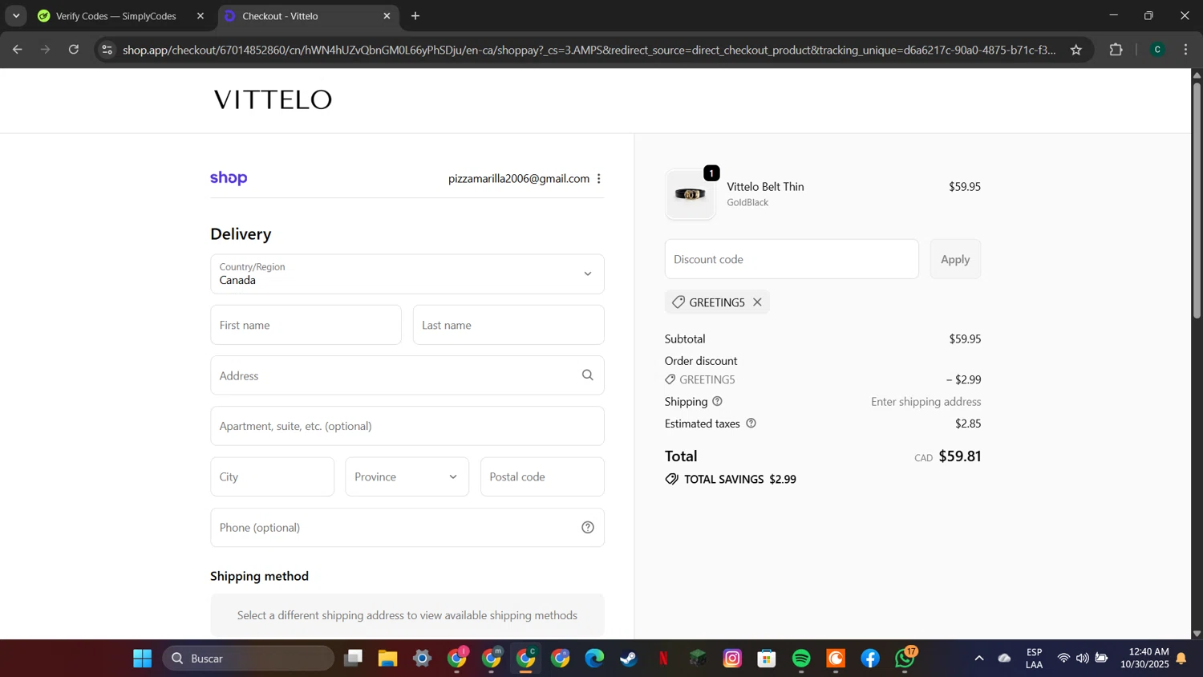Expand the Country/Region dropdown

click(x=407, y=274)
